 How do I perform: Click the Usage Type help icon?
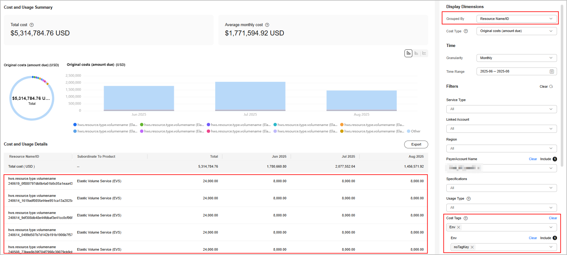pos(468,199)
